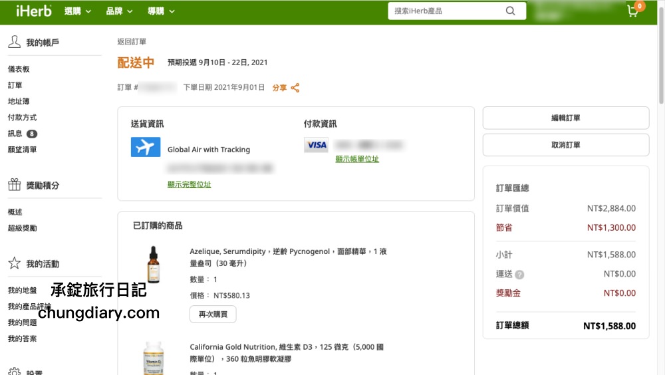Click the 我的帳戶 person icon
This screenshot has width=665, height=375.
coord(15,42)
